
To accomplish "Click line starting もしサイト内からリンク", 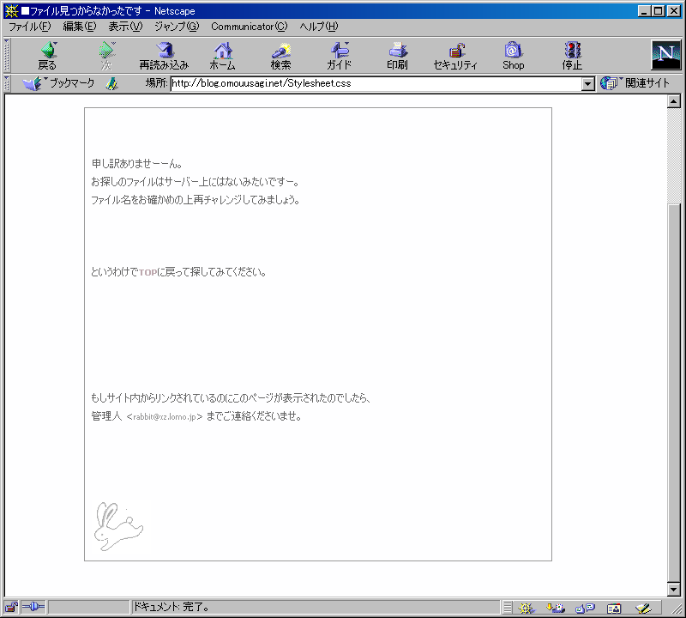I will coord(231,398).
